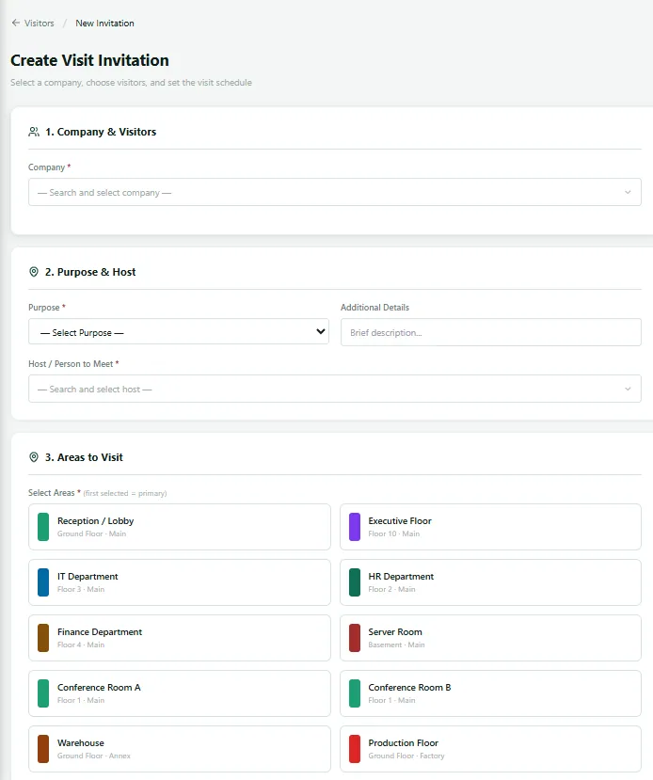This screenshot has height=780, width=653.
Task: Click the red marker of Production Floor
Action: pos(355,749)
